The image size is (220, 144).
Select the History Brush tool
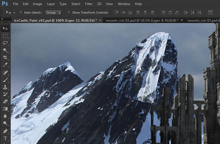5,94
